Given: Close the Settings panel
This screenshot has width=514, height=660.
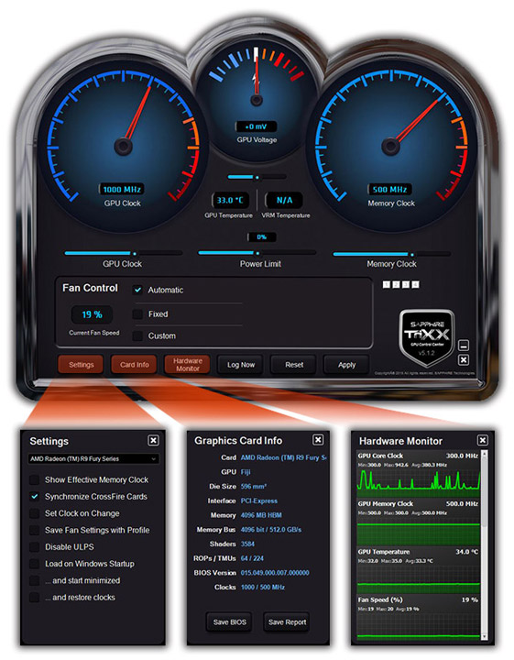Looking at the screenshot, I should 153,440.
